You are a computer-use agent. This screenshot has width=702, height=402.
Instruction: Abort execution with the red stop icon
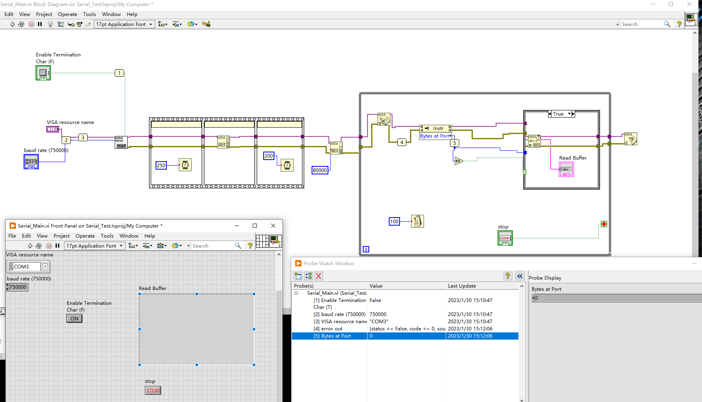31,24
